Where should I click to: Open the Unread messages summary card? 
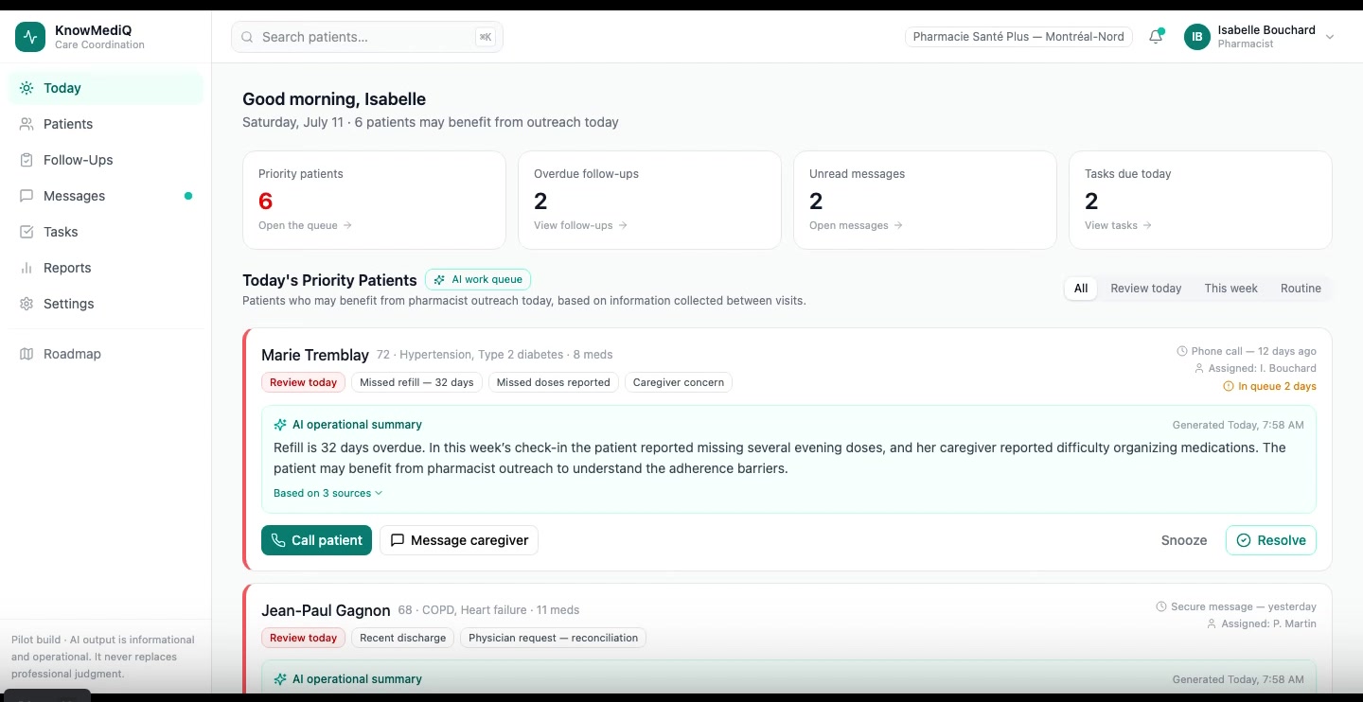pos(925,200)
